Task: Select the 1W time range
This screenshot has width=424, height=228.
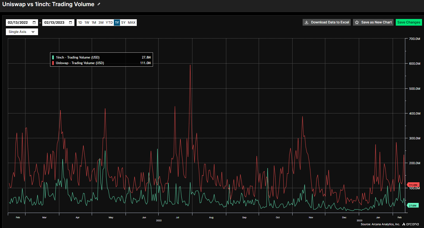Action: pos(87,23)
